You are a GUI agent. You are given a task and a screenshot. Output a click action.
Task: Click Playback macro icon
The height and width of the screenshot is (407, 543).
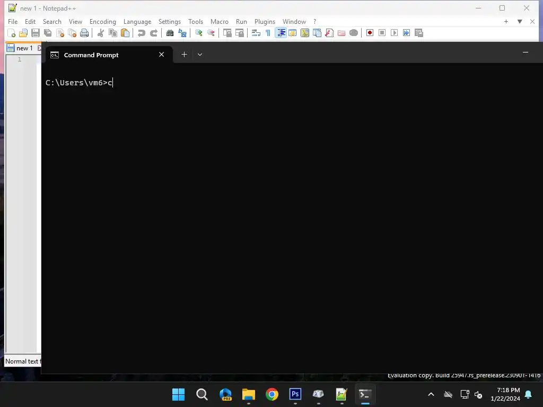coord(394,33)
